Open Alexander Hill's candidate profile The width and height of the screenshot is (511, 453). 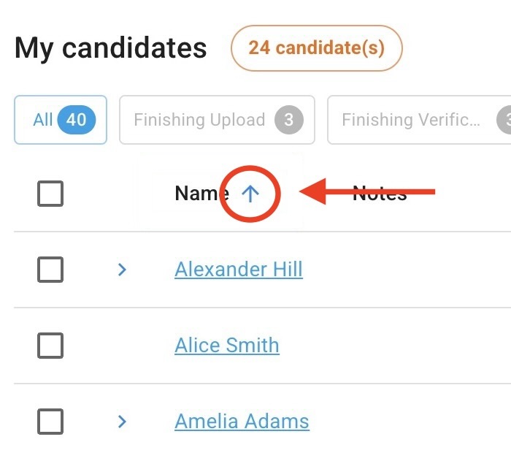[x=239, y=270]
